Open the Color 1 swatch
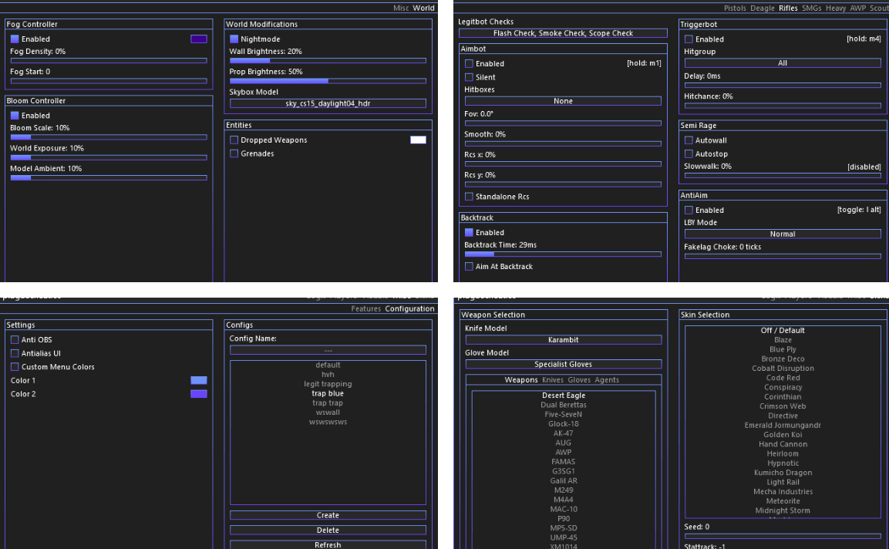The image size is (889, 549). click(x=199, y=381)
